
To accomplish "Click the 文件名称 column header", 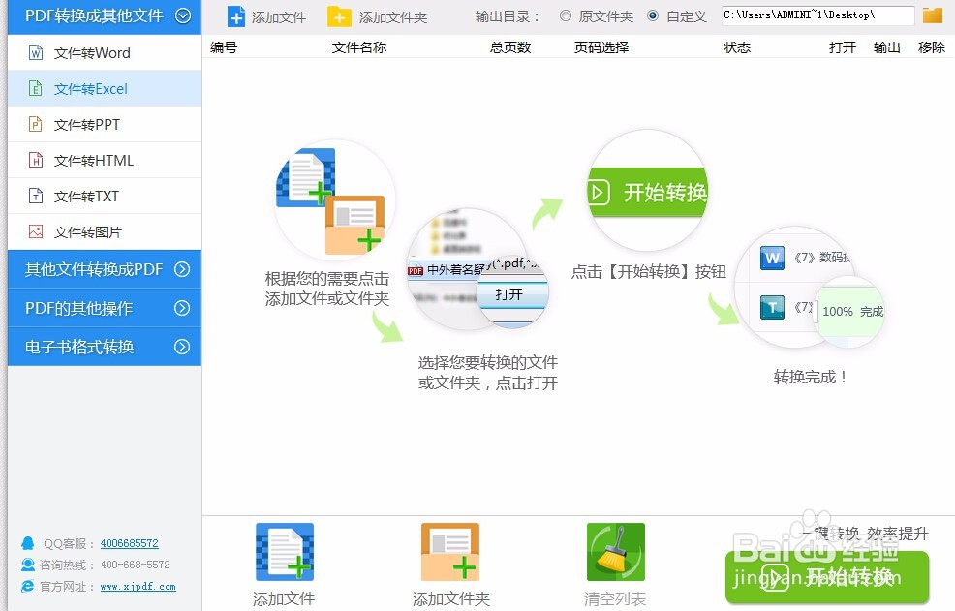I will [359, 47].
